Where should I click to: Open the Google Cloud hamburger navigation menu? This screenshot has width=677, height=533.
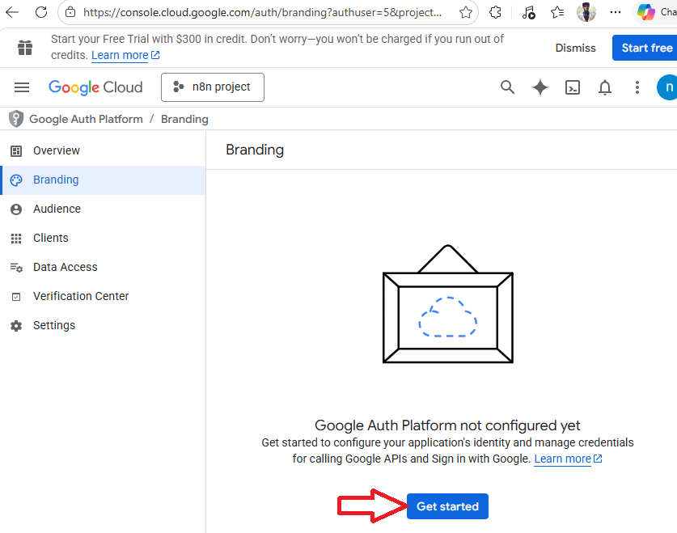22,87
